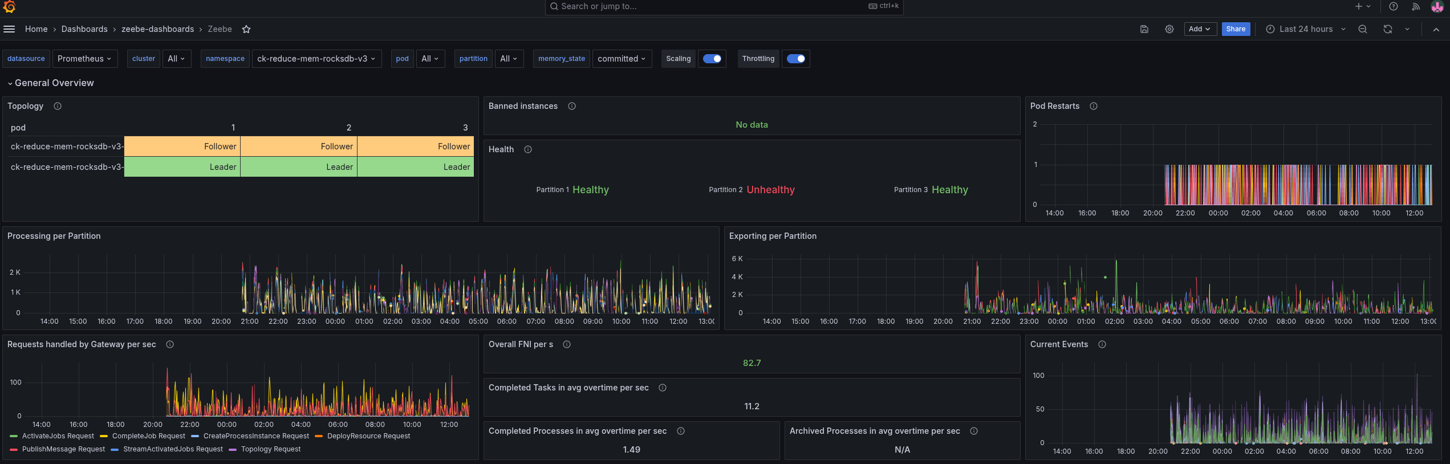Open dashboard settings gear icon
The width and height of the screenshot is (1450, 464).
(1169, 29)
